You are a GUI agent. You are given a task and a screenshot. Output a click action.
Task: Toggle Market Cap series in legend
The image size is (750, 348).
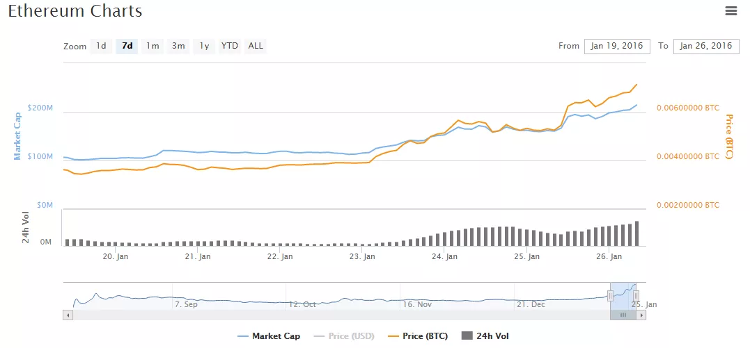(269, 336)
